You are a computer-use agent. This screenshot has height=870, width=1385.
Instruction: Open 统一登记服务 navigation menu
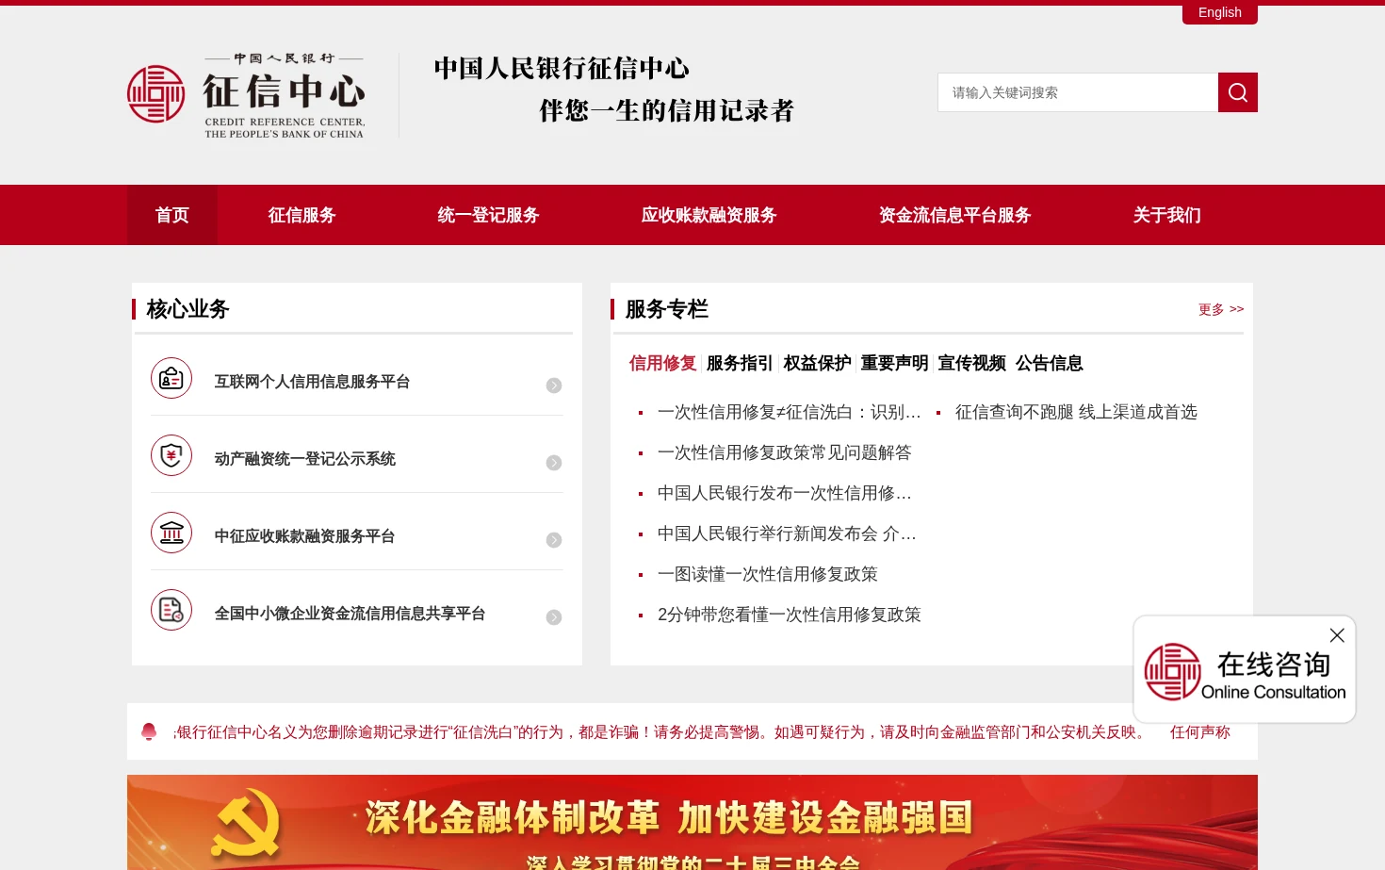489,215
